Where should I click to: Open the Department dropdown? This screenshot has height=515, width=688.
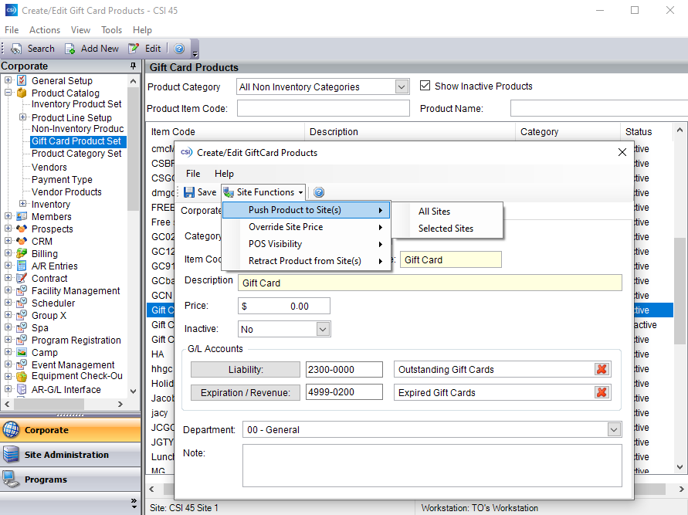(x=614, y=430)
